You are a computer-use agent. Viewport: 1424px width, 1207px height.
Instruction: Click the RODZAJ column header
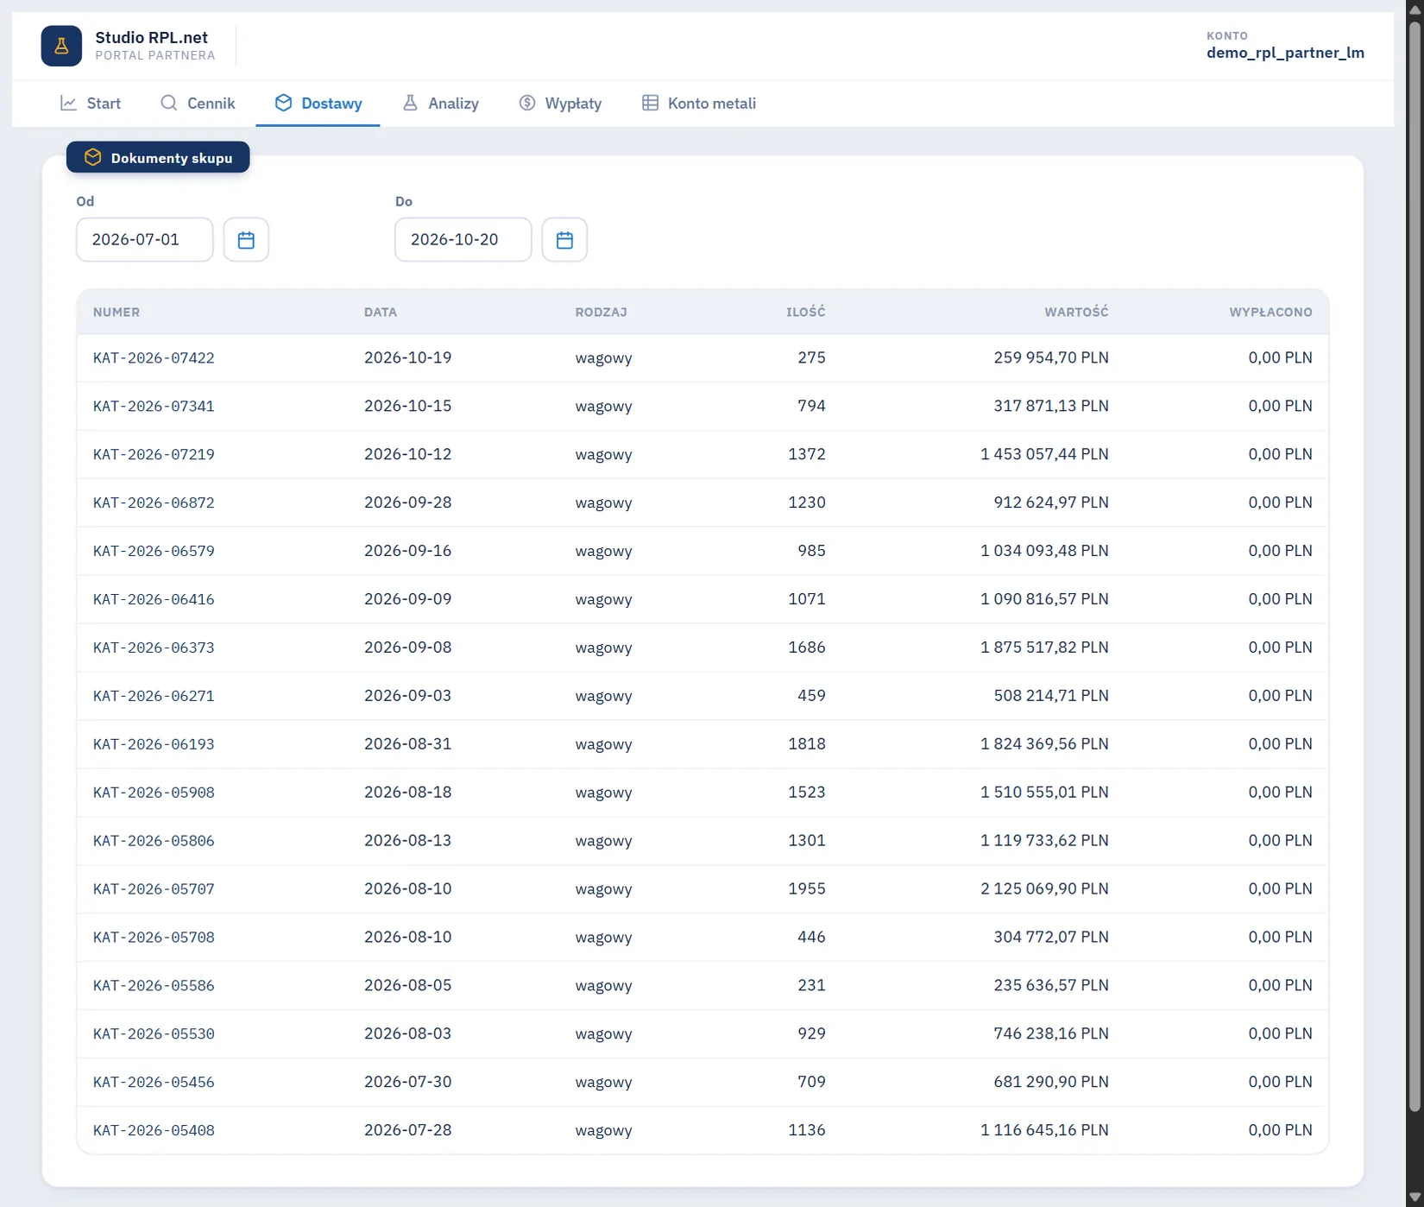point(602,313)
